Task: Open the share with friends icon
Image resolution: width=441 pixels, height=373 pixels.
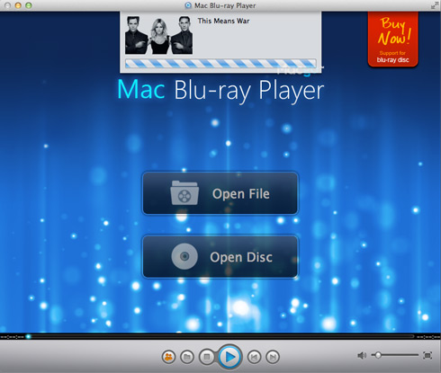Action: (168, 357)
